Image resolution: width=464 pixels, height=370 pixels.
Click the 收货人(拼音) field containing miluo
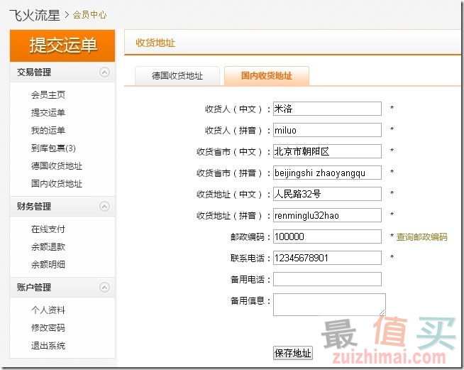click(x=327, y=130)
